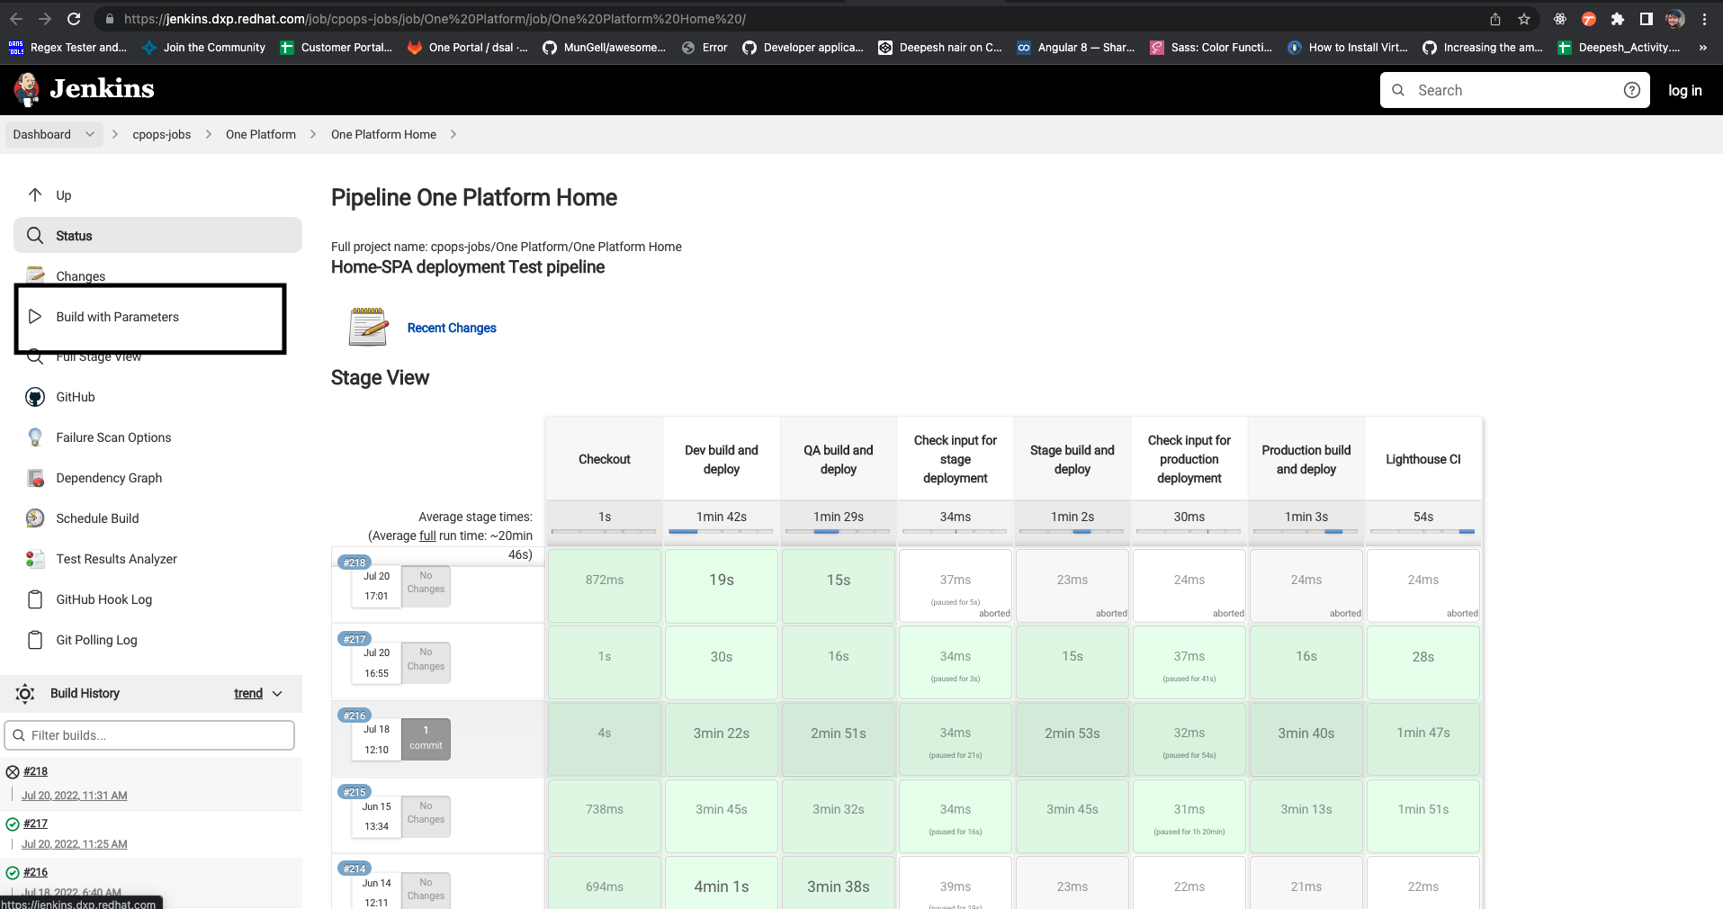Click the aborted status icon for build #218

(x=13, y=772)
